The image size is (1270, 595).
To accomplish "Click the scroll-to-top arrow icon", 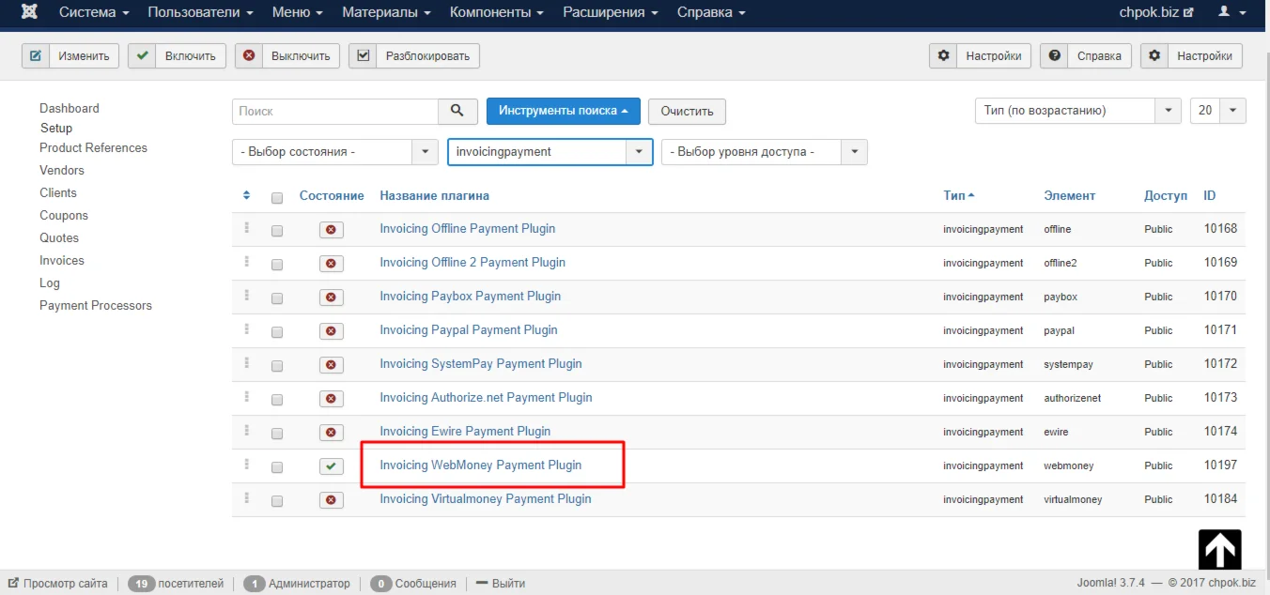I will click(x=1219, y=550).
